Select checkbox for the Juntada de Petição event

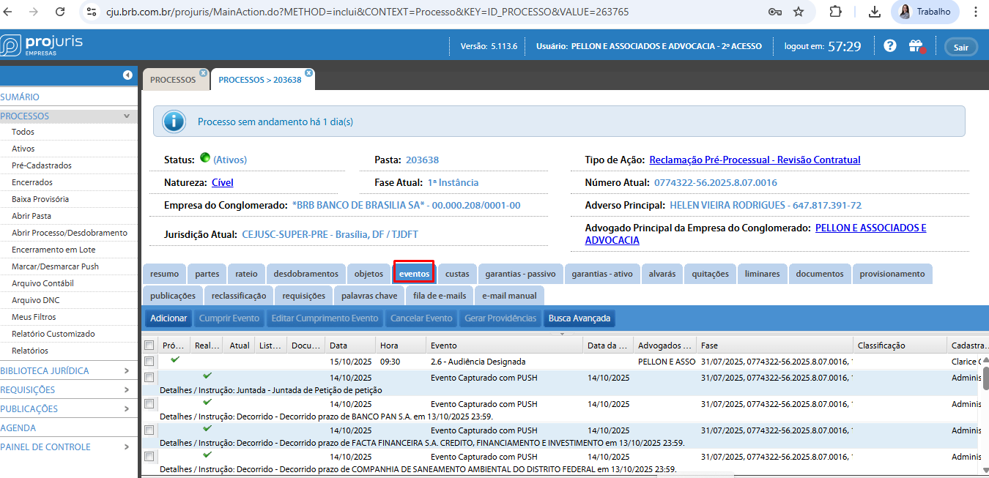coord(149,378)
